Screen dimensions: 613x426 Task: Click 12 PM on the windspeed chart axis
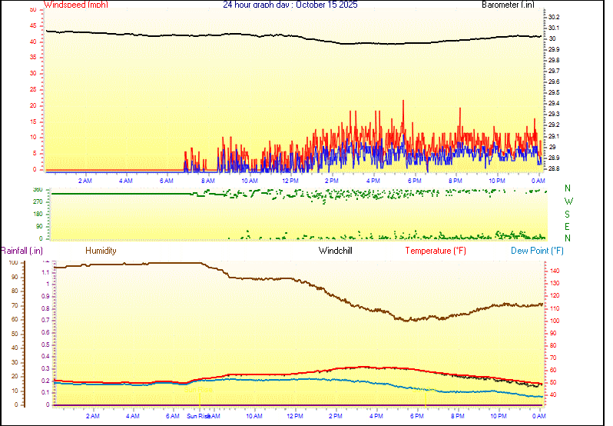pyautogui.click(x=290, y=180)
